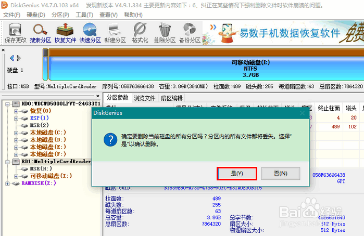
Task: Click the 物理扇区大小 value 512 Bytes
Action: pyautogui.click(x=333, y=230)
